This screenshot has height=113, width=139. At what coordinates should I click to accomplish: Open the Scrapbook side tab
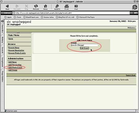point(2,62)
